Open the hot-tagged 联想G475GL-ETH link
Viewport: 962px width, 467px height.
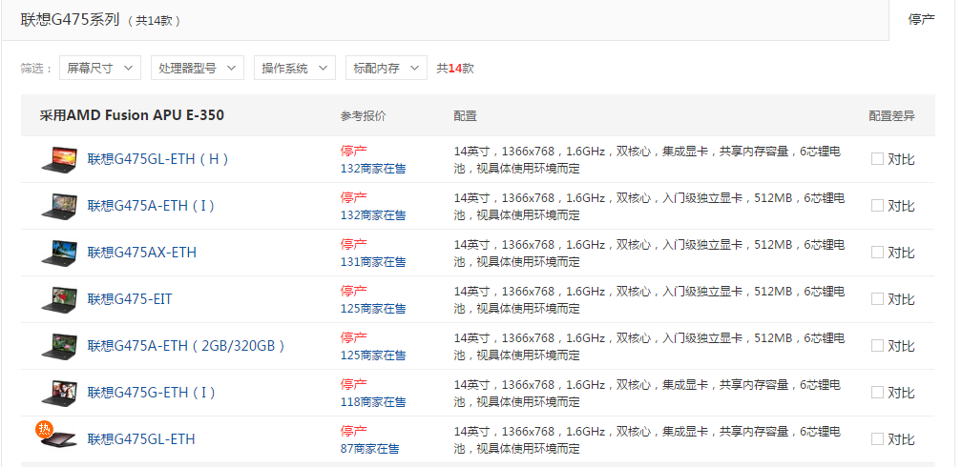pyautogui.click(x=141, y=438)
